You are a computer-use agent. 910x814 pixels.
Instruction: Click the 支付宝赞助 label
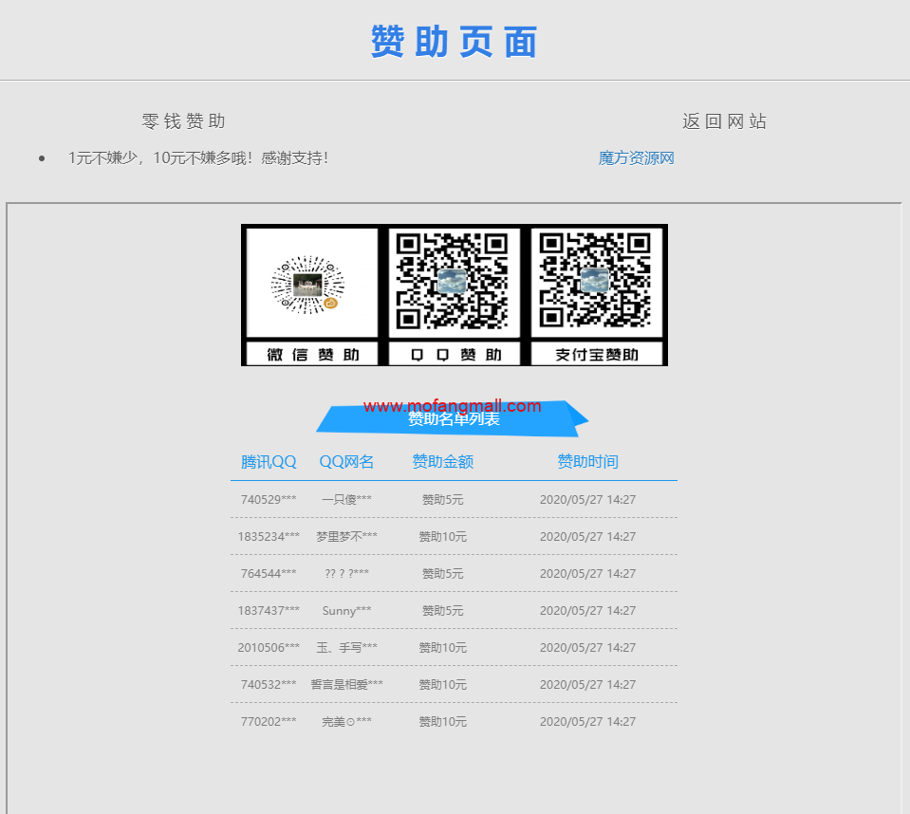(597, 355)
